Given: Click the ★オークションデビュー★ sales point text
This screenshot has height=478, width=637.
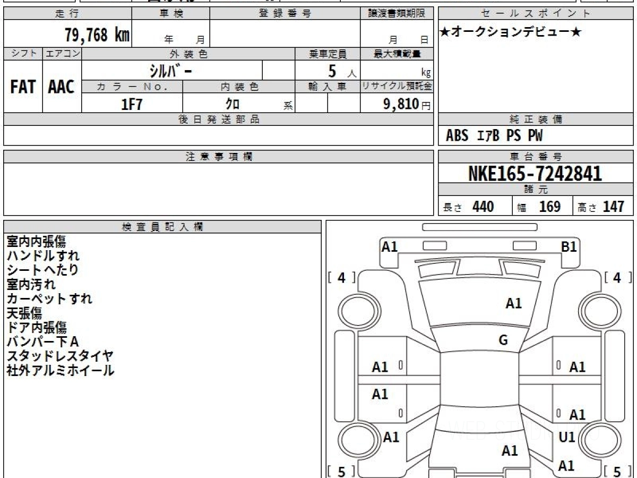Looking at the screenshot, I should (511, 32).
